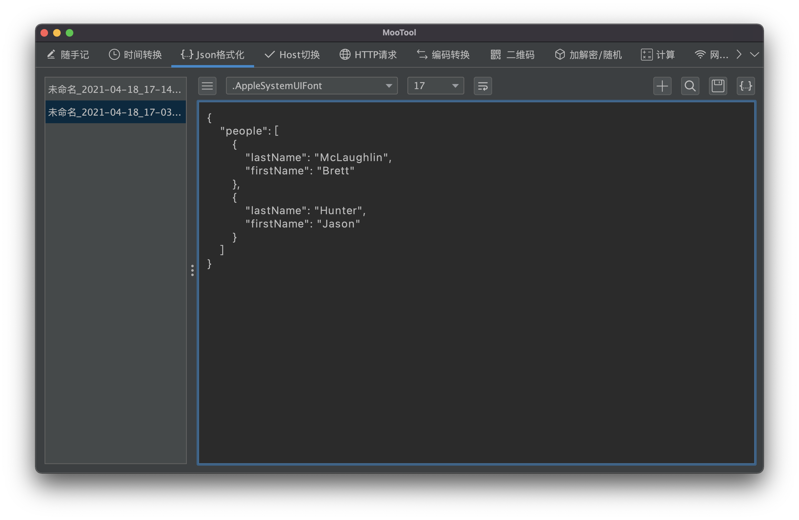Switch to the 时间转换 tab
Image resolution: width=799 pixels, height=520 pixels.
pyautogui.click(x=135, y=55)
